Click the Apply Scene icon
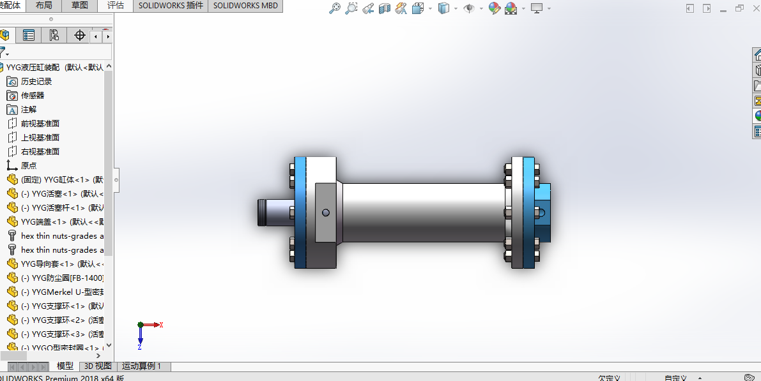The width and height of the screenshot is (761, 381). pos(512,8)
